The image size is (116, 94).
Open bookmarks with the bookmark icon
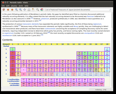tap(33, 10)
